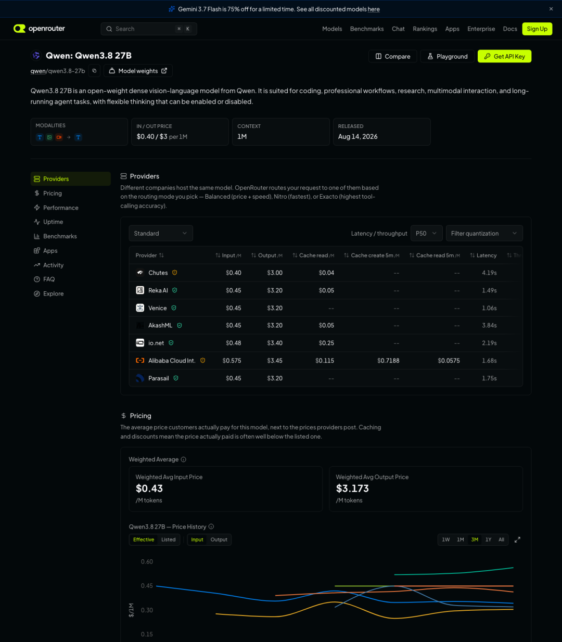Click the Qwen model avatar icon
562x642 pixels.
(x=36, y=56)
